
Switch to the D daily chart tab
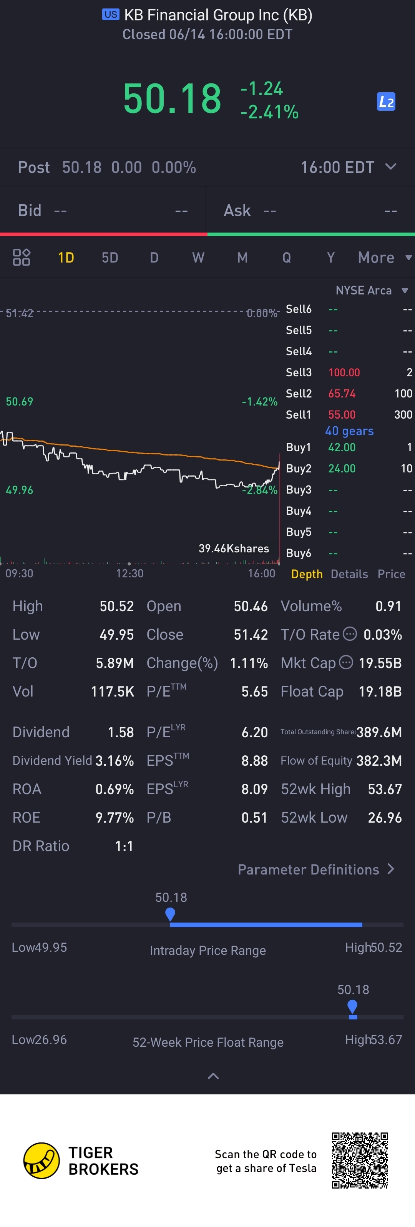tap(154, 258)
